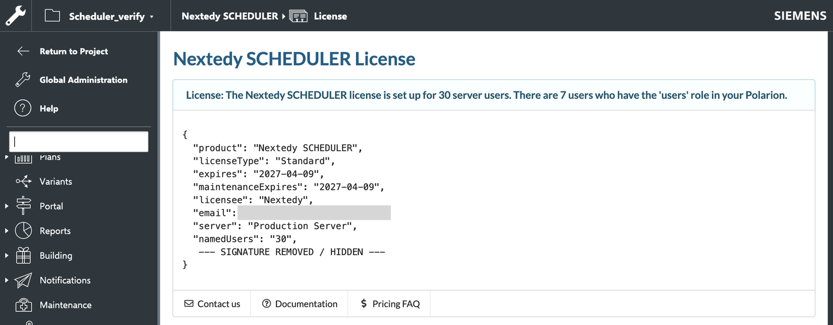Click the license info banner text

pyautogui.click(x=486, y=95)
